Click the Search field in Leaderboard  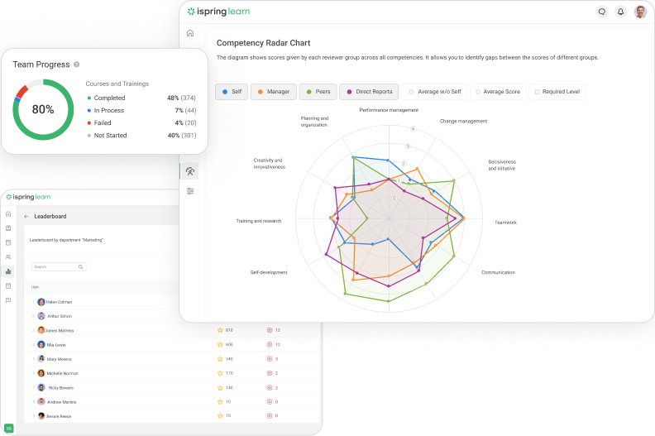click(59, 266)
